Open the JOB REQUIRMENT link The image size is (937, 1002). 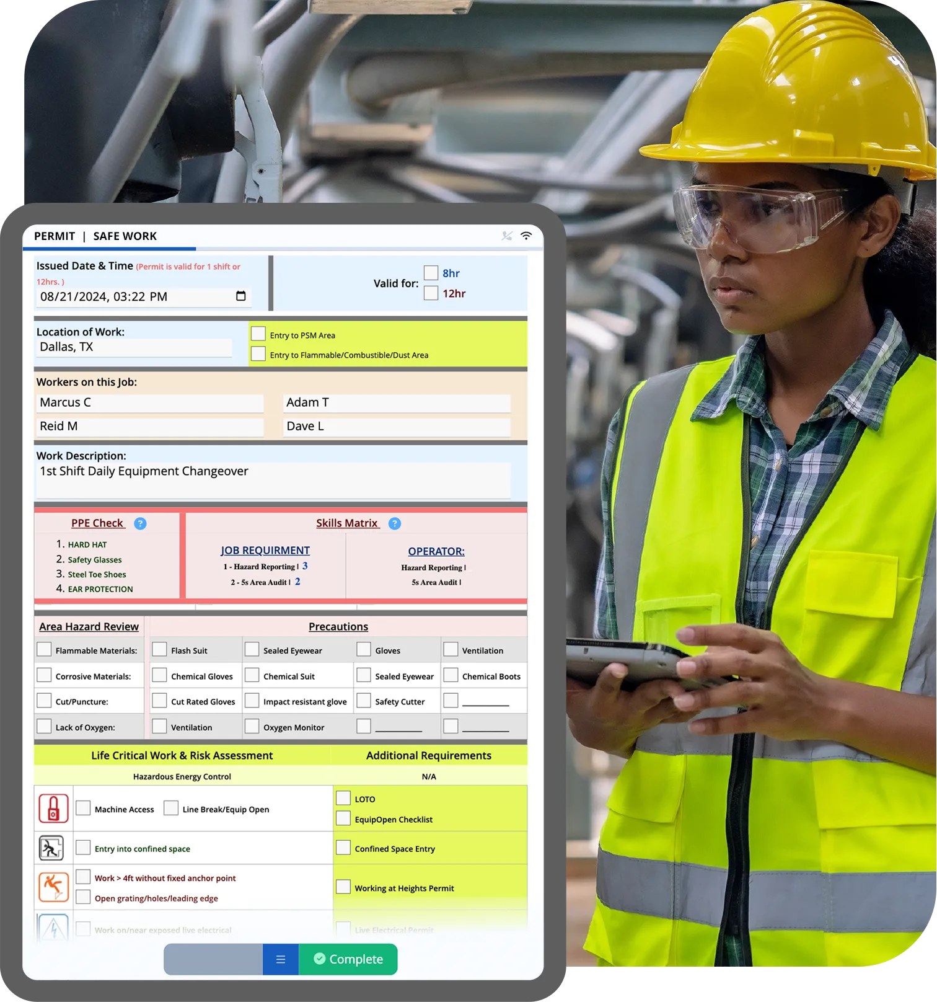tap(265, 551)
